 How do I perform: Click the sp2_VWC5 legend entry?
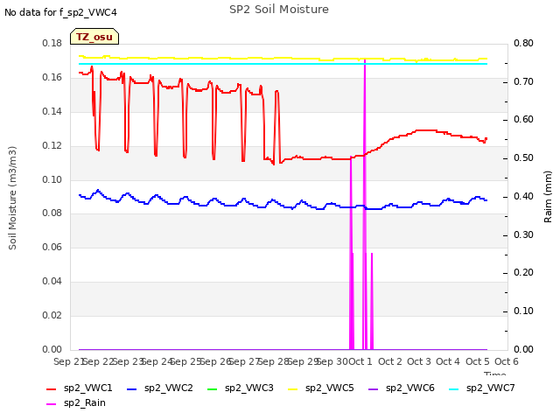(x=321, y=388)
